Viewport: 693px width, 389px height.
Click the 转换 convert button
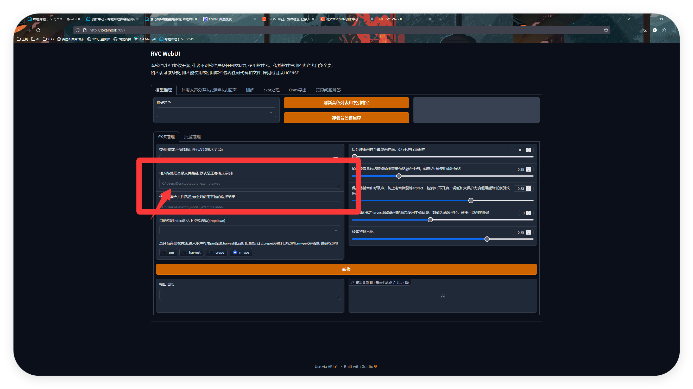coord(346,269)
